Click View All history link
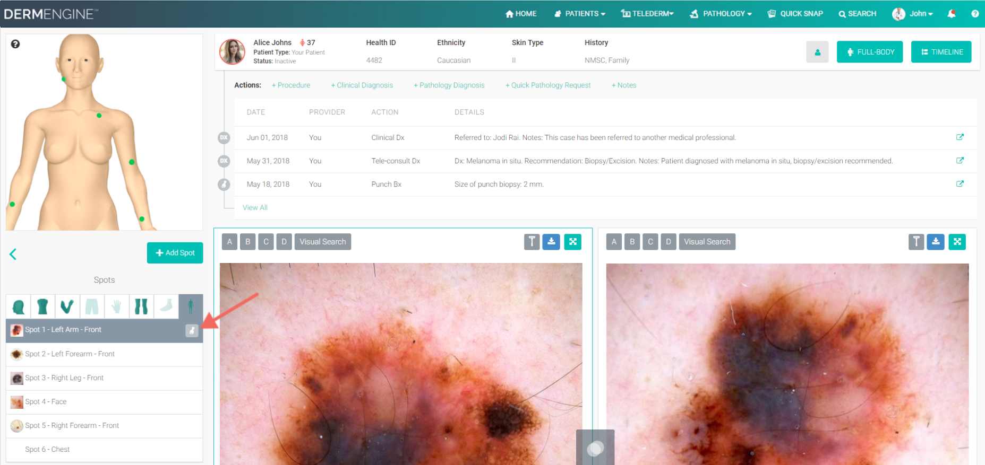This screenshot has width=985, height=465. [255, 208]
